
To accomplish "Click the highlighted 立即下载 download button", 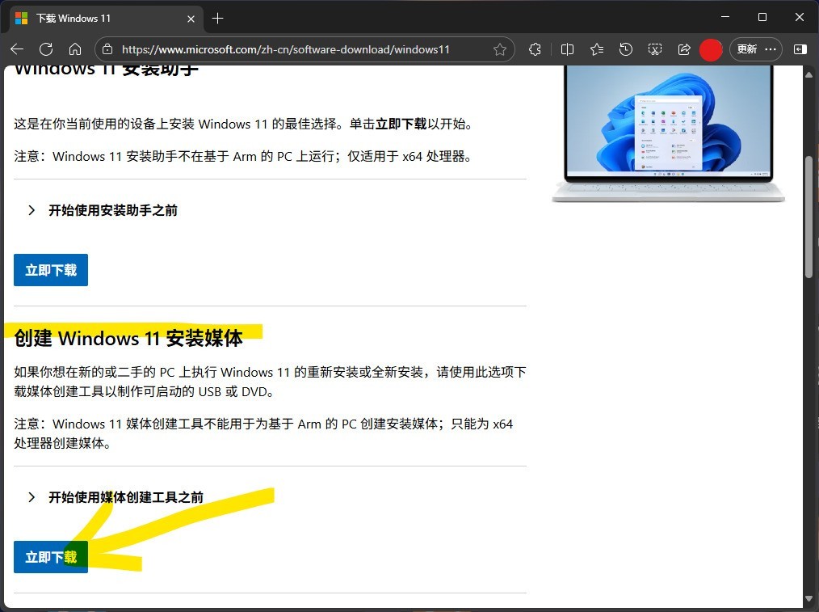I will (x=50, y=557).
